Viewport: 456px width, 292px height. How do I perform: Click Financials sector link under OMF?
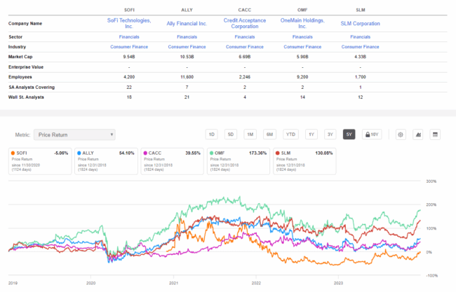[302, 37]
